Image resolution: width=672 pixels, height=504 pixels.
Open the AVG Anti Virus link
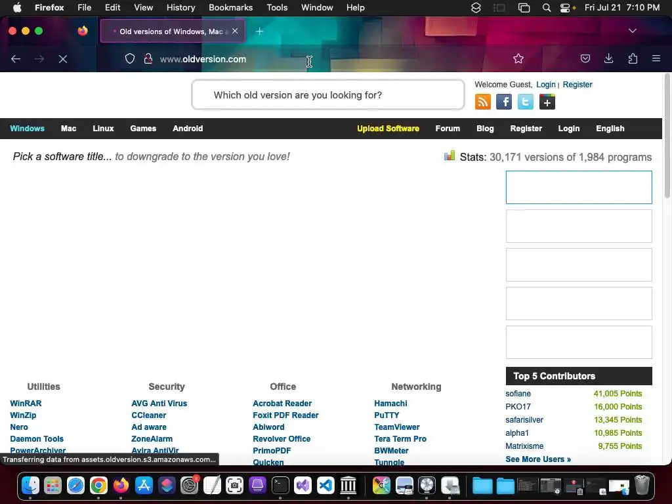[x=159, y=404]
